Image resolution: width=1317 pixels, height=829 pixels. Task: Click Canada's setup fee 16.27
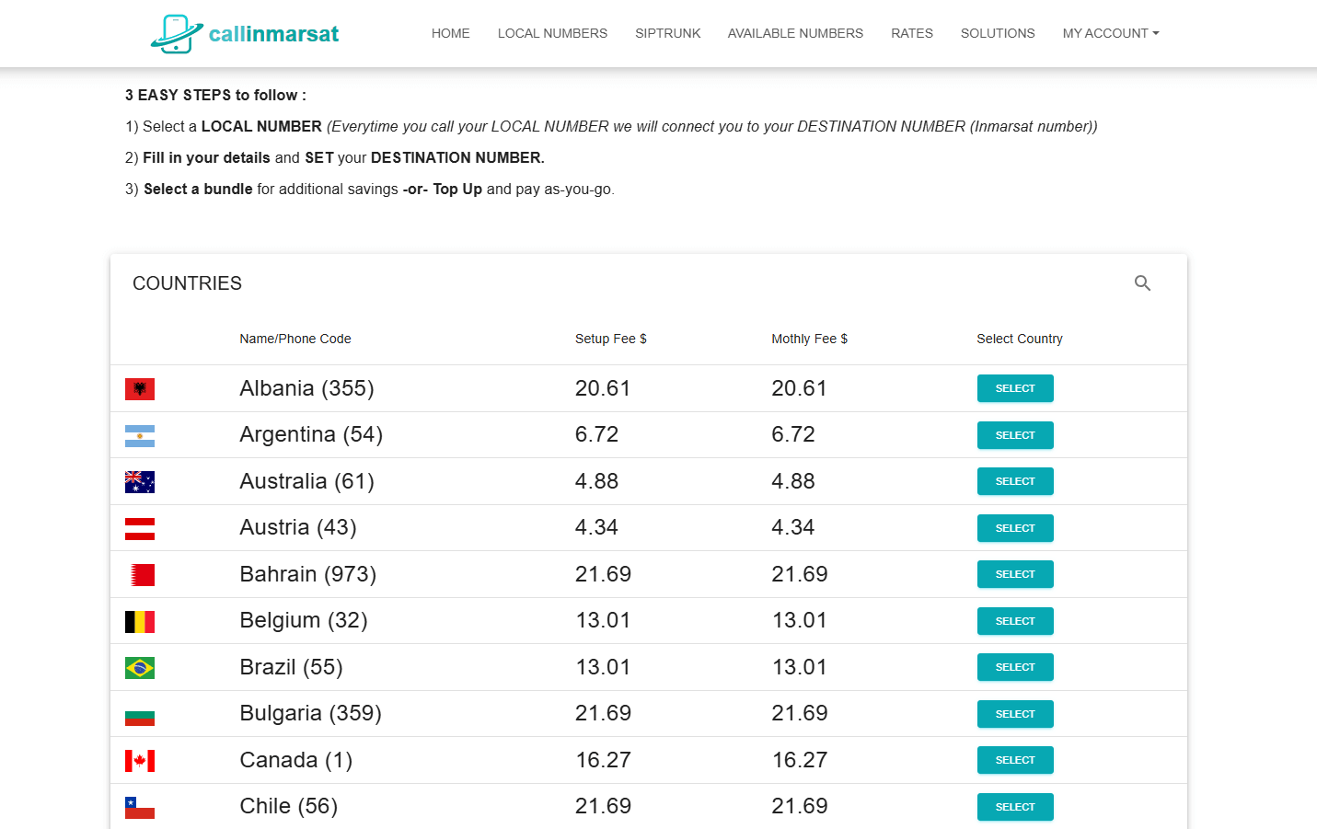(x=603, y=760)
